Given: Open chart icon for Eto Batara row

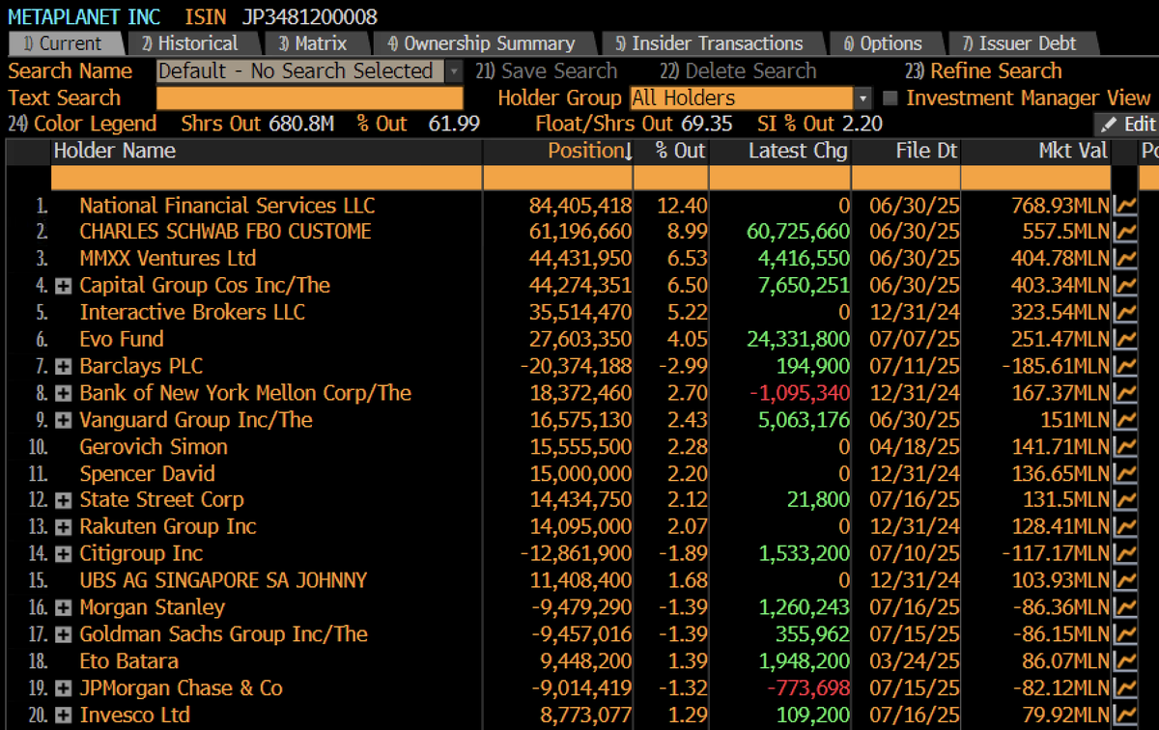Looking at the screenshot, I should point(1124,661).
